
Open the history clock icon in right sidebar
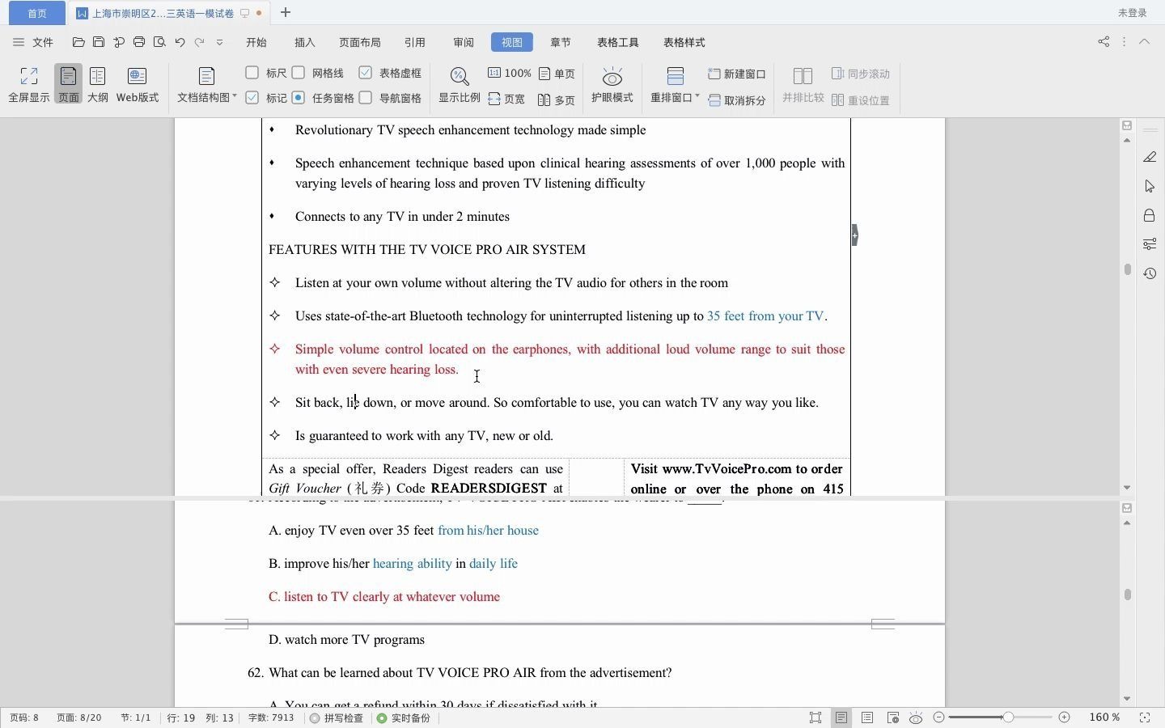1150,273
